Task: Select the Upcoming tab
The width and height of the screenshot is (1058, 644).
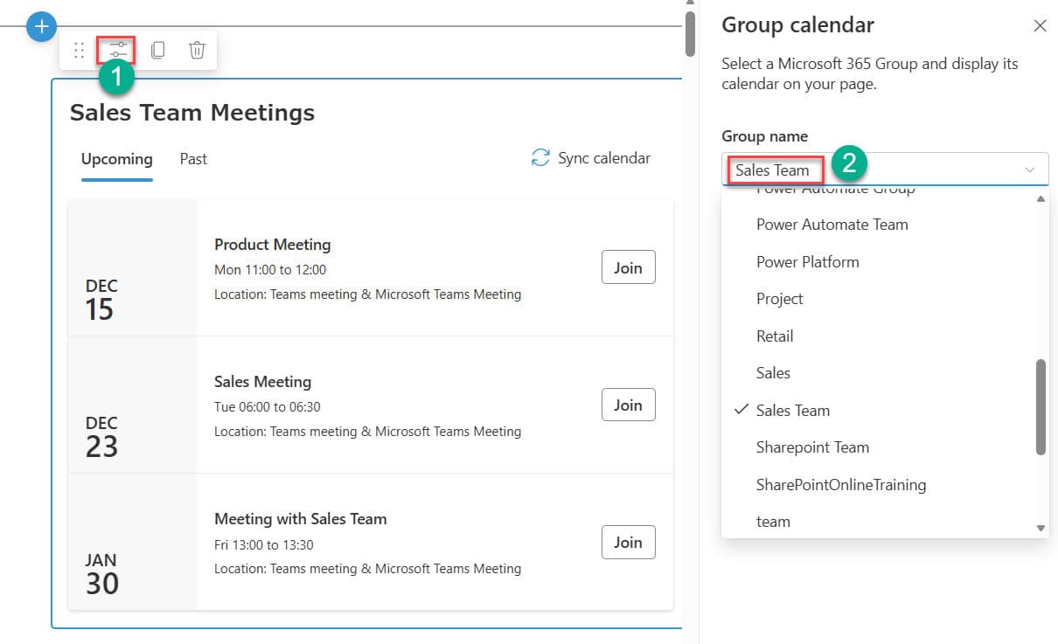Action: point(116,158)
